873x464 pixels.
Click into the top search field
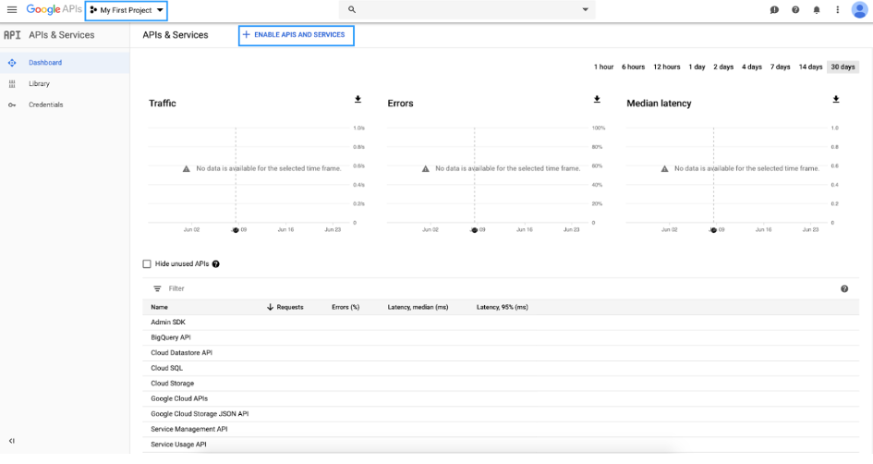467,9
